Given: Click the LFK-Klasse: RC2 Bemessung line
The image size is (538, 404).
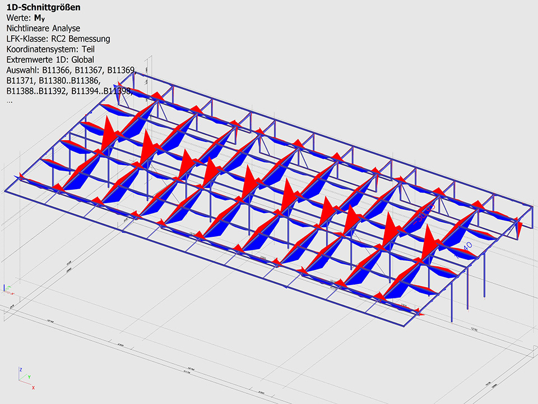Looking at the screenshot, I should 58,39.
